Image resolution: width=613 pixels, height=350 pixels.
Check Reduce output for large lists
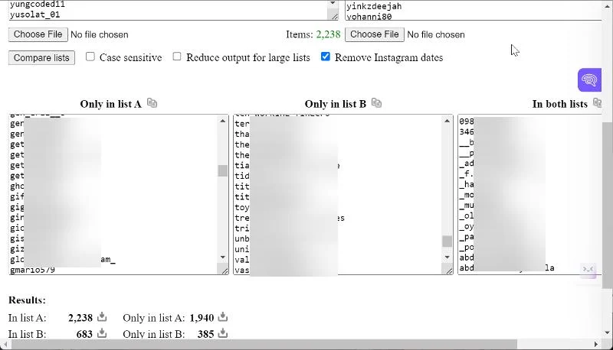click(x=177, y=57)
